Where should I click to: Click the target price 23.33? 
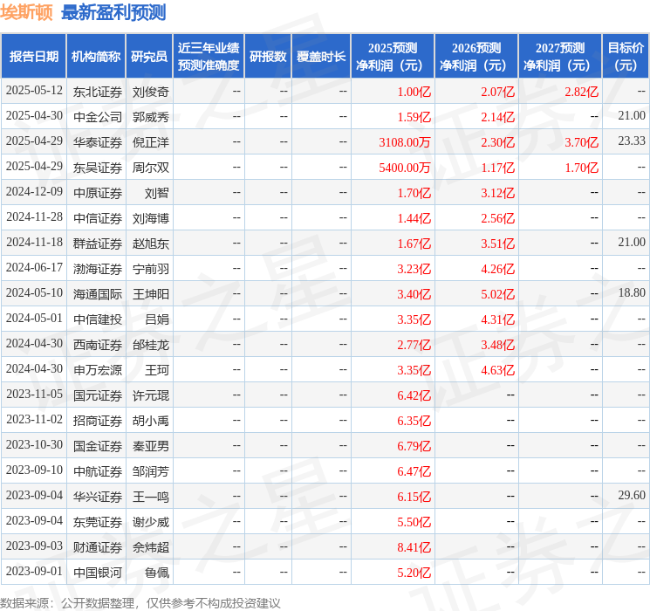(x=632, y=141)
